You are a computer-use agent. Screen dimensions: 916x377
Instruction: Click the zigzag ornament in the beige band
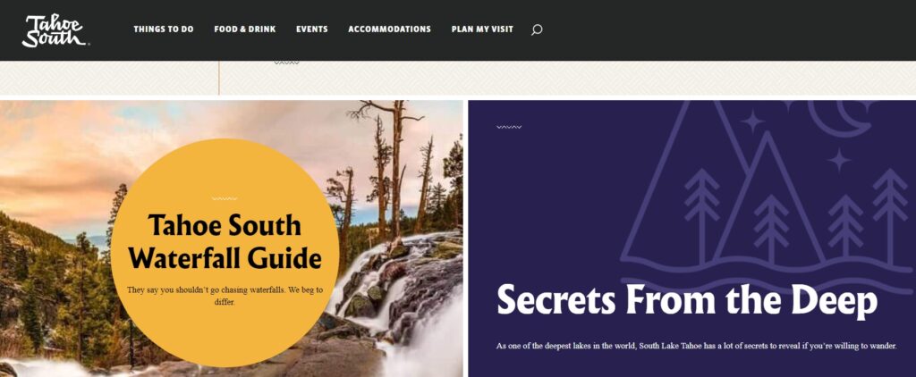286,63
